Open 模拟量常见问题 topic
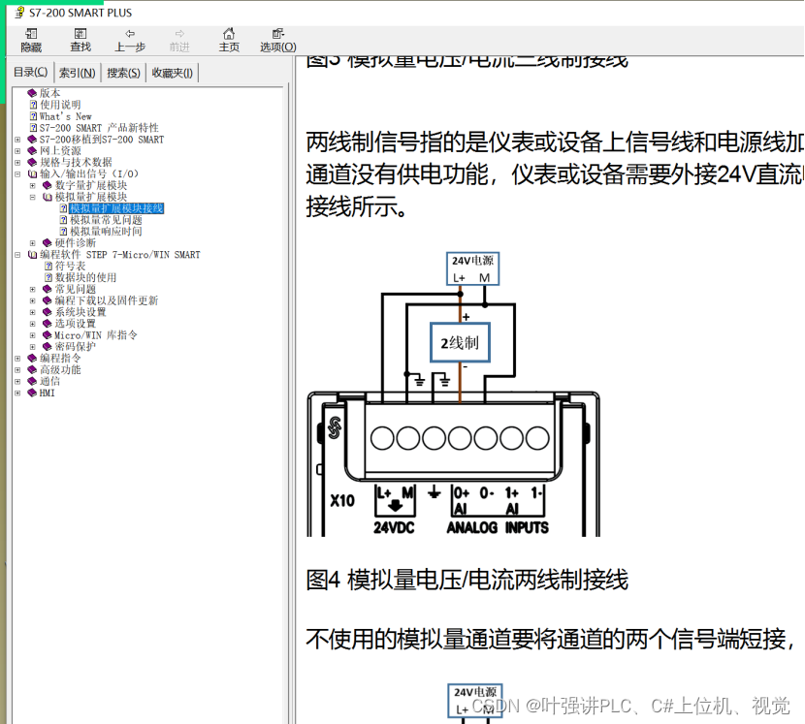Viewport: 805px width, 724px height. pyautogui.click(x=107, y=220)
